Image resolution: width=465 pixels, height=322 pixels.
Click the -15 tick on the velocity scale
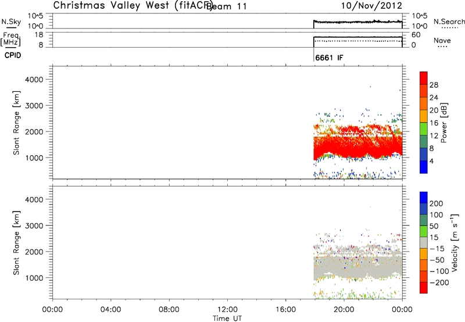(437, 248)
